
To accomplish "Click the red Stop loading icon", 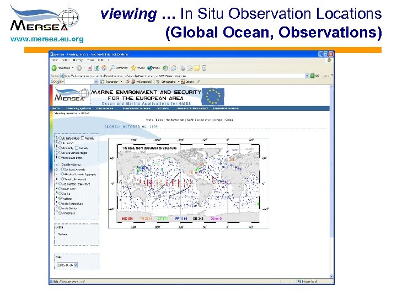I will (x=90, y=68).
